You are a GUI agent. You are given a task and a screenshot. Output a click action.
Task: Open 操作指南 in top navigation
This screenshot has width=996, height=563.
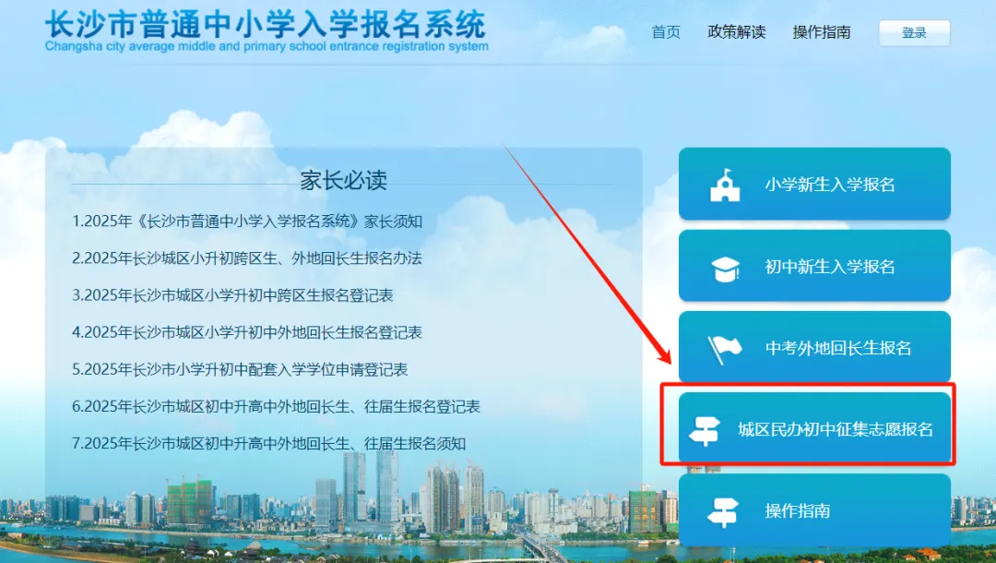tap(822, 32)
